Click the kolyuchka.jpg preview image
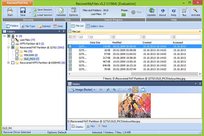Viewport: 204px width, 136px height. 135,105
